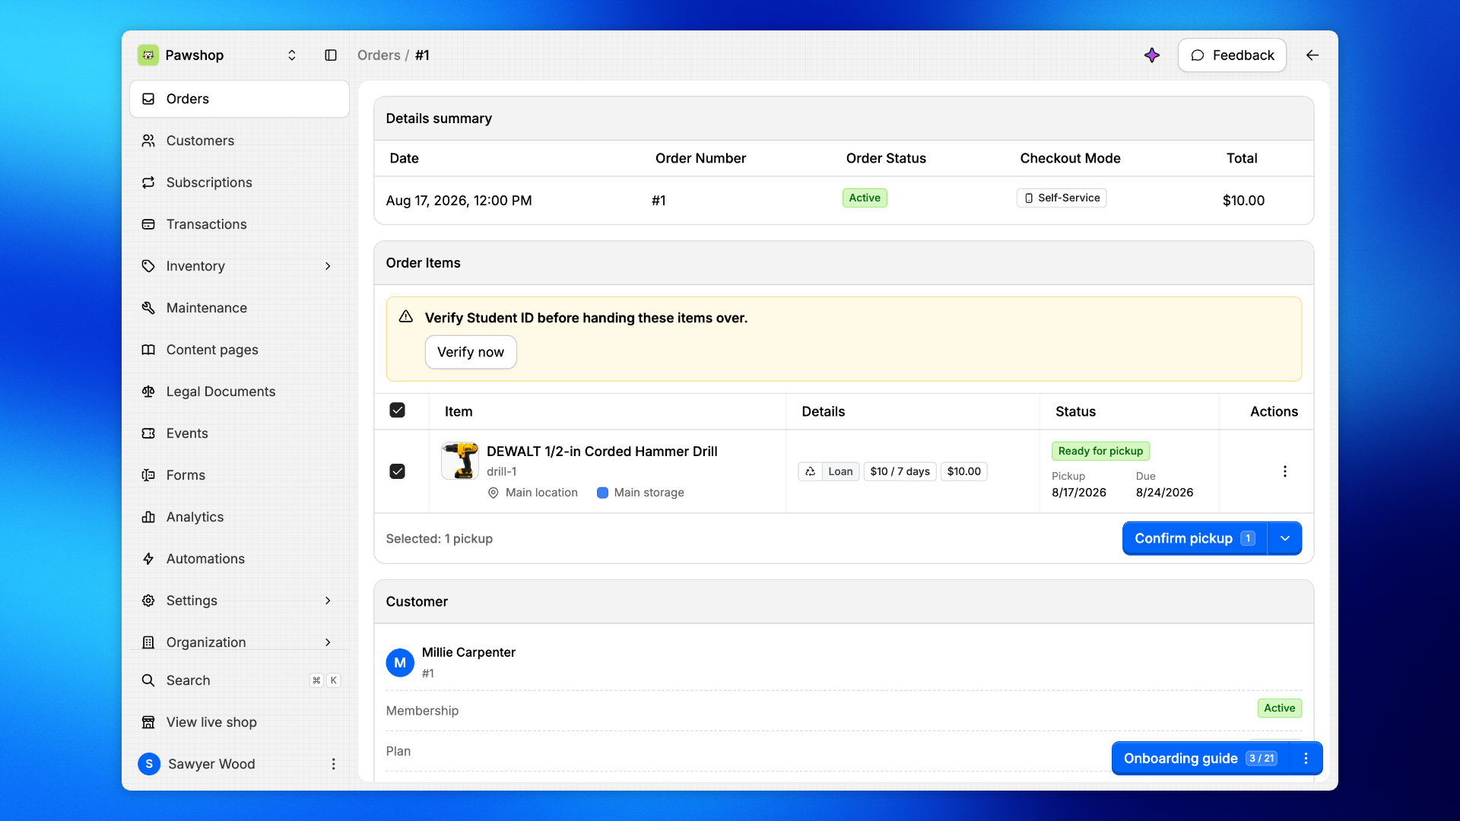
Task: Uncheck the select all items checkbox
Action: click(x=397, y=410)
